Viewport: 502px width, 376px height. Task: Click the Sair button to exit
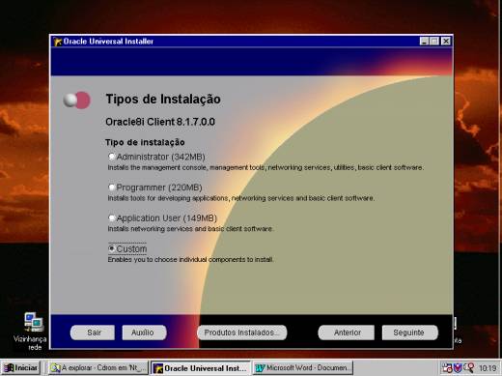93,333
